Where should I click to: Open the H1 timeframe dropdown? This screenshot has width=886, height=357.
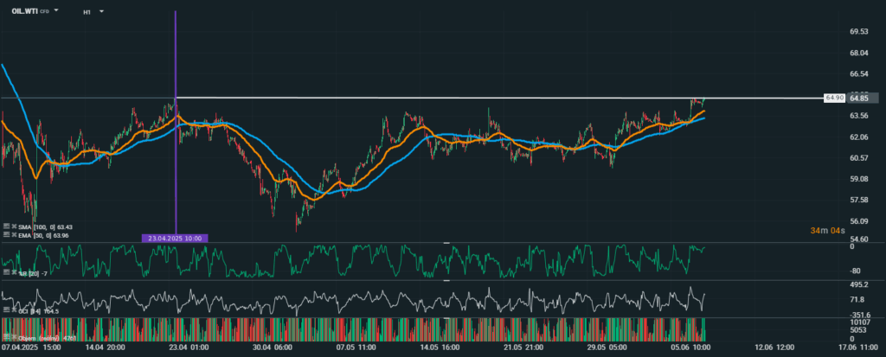pyautogui.click(x=101, y=12)
